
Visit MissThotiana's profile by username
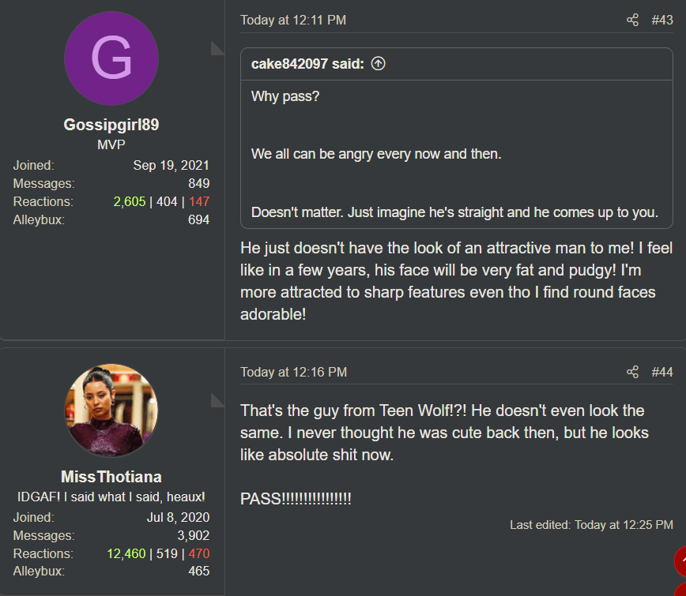(111, 477)
